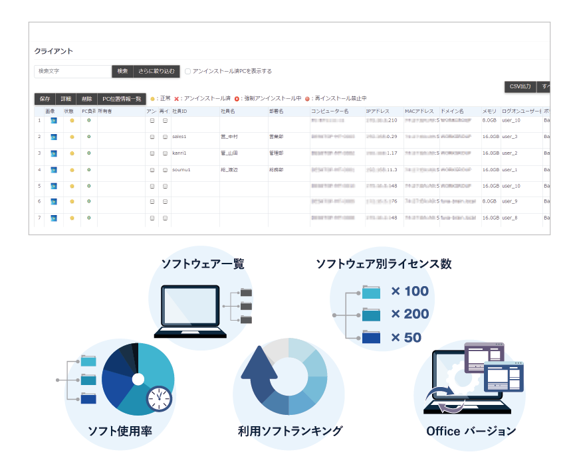Sort by the 部署名 column header
The height and width of the screenshot is (470, 579).
(289, 112)
